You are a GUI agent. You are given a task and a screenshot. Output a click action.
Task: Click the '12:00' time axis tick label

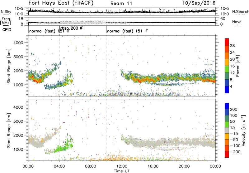[122, 166]
